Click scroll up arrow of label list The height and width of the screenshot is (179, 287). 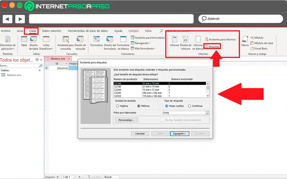[x=208, y=84]
